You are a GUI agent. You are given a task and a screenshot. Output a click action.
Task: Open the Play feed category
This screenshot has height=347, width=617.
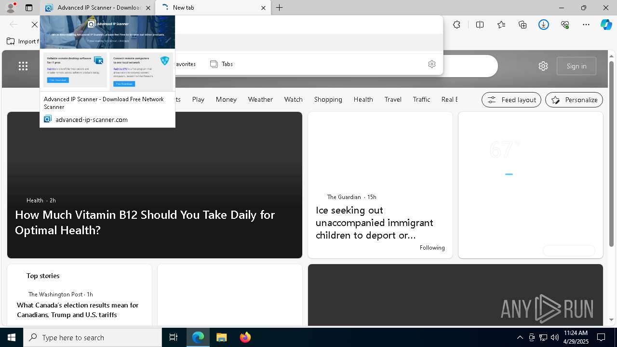point(198,99)
